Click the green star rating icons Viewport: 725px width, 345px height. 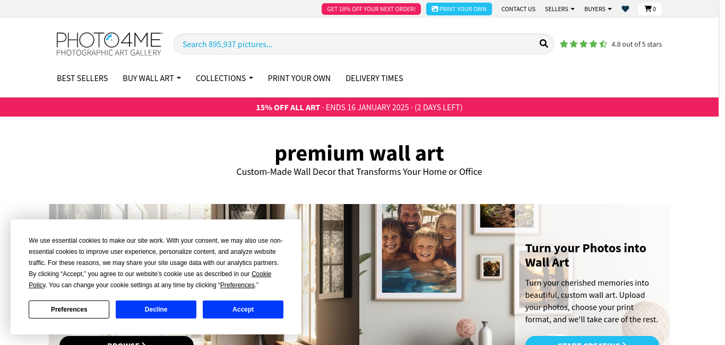point(583,44)
